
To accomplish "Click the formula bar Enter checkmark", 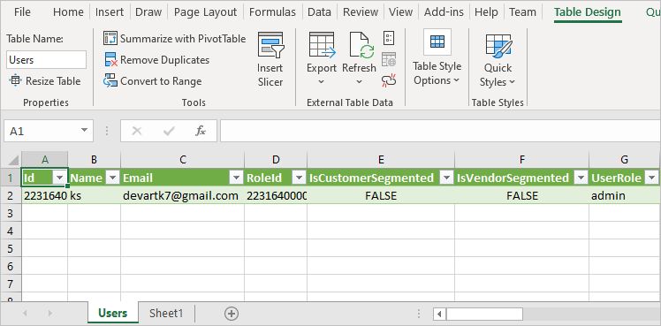I will pyautogui.click(x=169, y=131).
